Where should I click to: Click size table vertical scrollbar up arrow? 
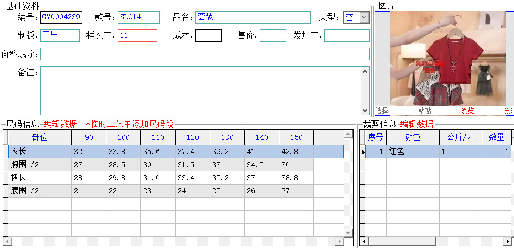[348, 133]
